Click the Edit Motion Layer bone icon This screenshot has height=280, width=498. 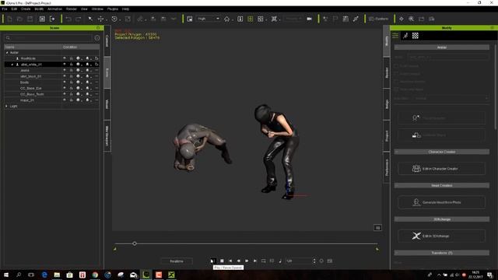coord(356,19)
